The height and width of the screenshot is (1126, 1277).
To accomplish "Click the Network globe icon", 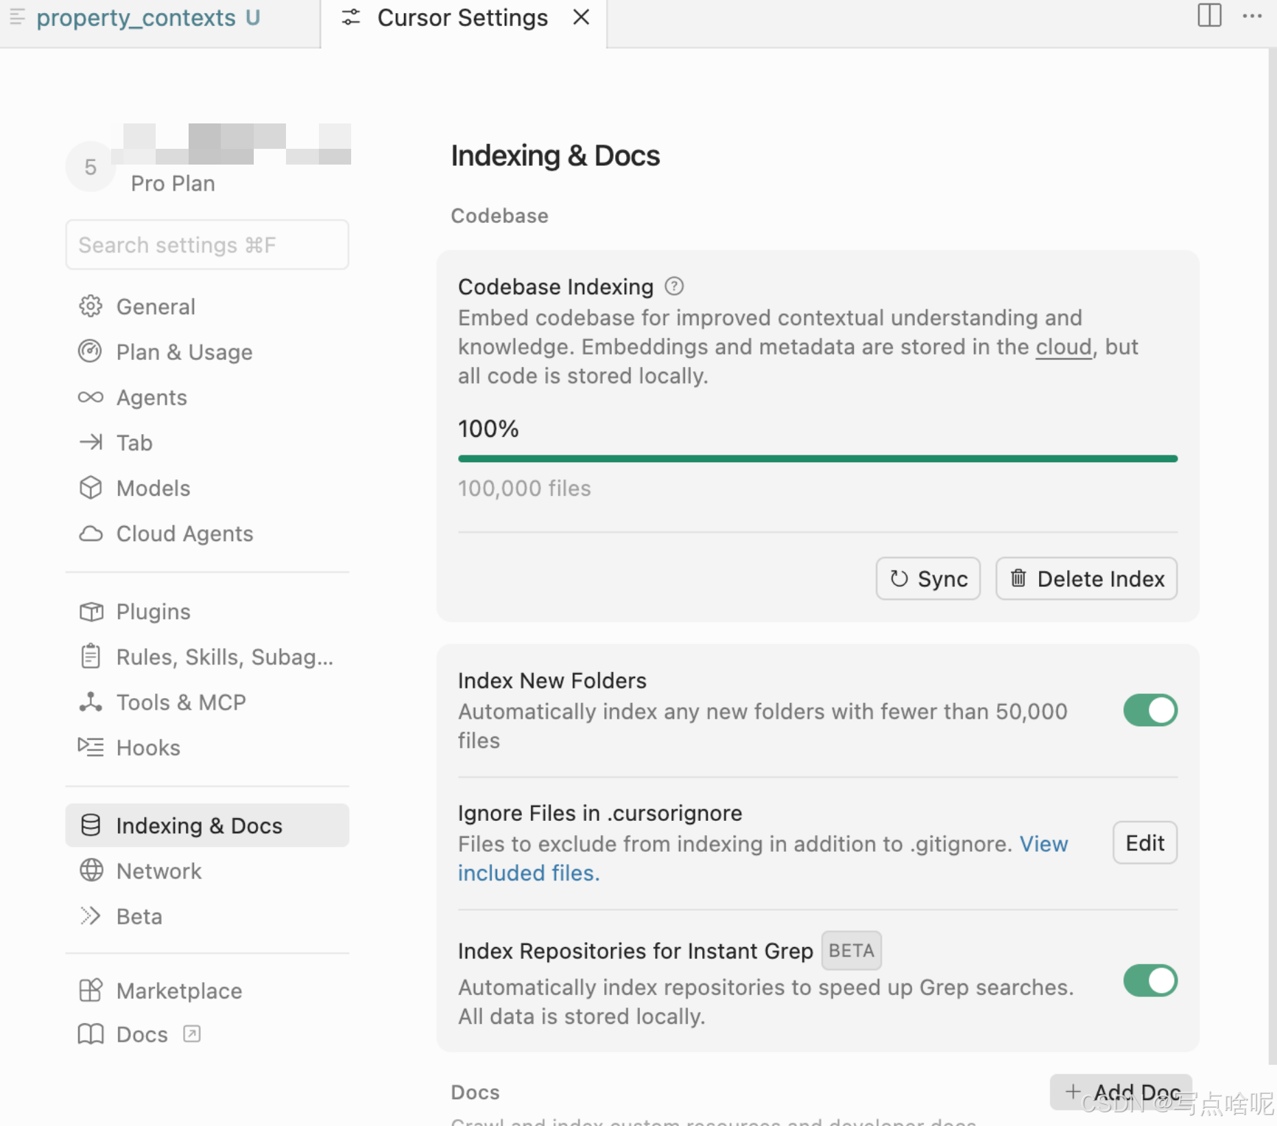I will click(x=91, y=871).
